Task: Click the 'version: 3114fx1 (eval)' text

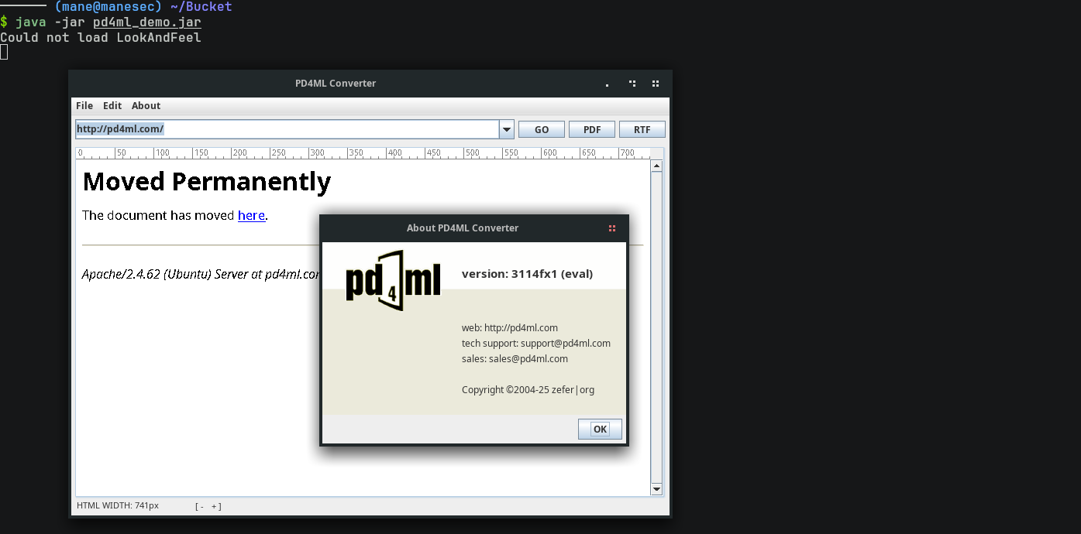Action: click(x=527, y=273)
